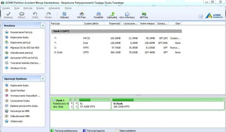Sort by Użyta przestrzeń column header
Viewport: 226px width, 132px height.
pos(130,23)
